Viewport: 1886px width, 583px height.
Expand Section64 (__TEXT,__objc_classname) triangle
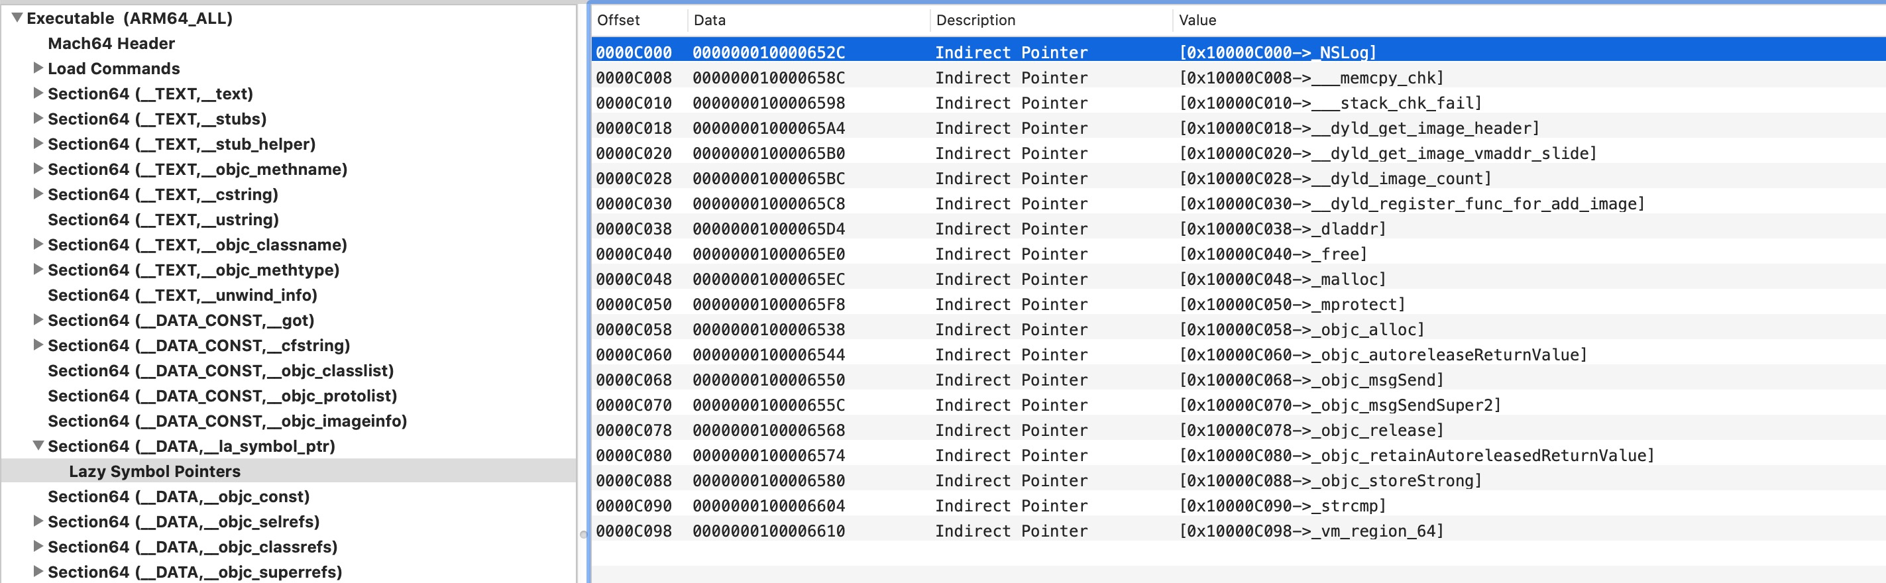pyautogui.click(x=38, y=244)
